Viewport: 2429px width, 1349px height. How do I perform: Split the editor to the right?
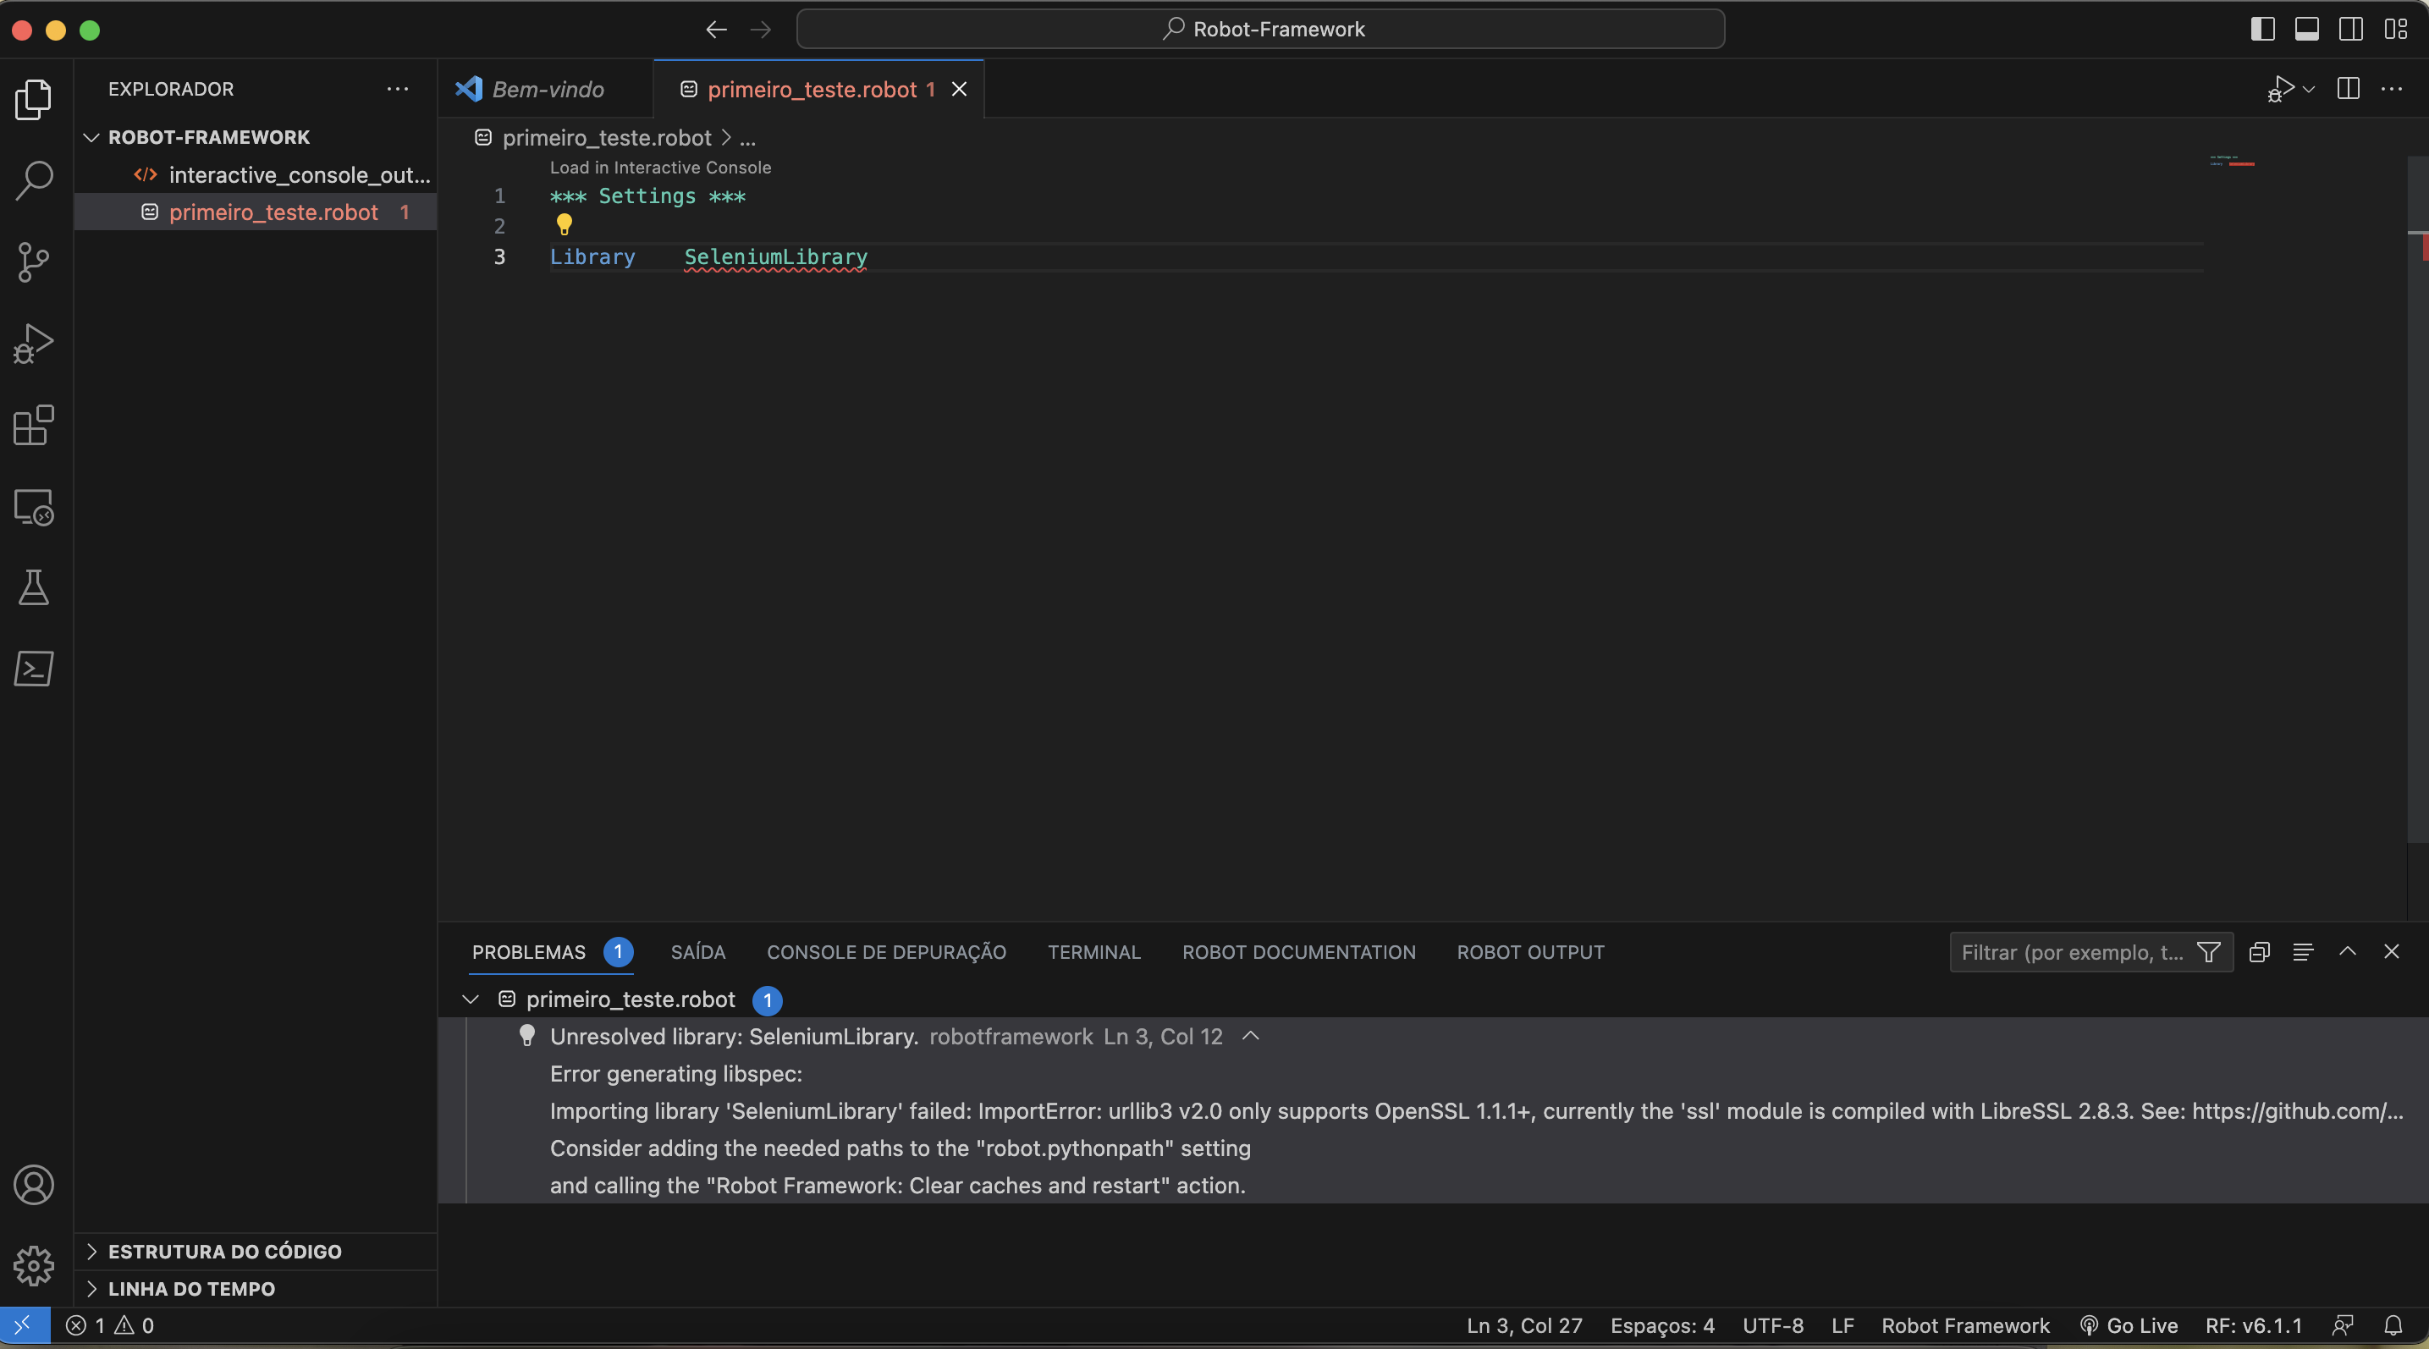2348,89
